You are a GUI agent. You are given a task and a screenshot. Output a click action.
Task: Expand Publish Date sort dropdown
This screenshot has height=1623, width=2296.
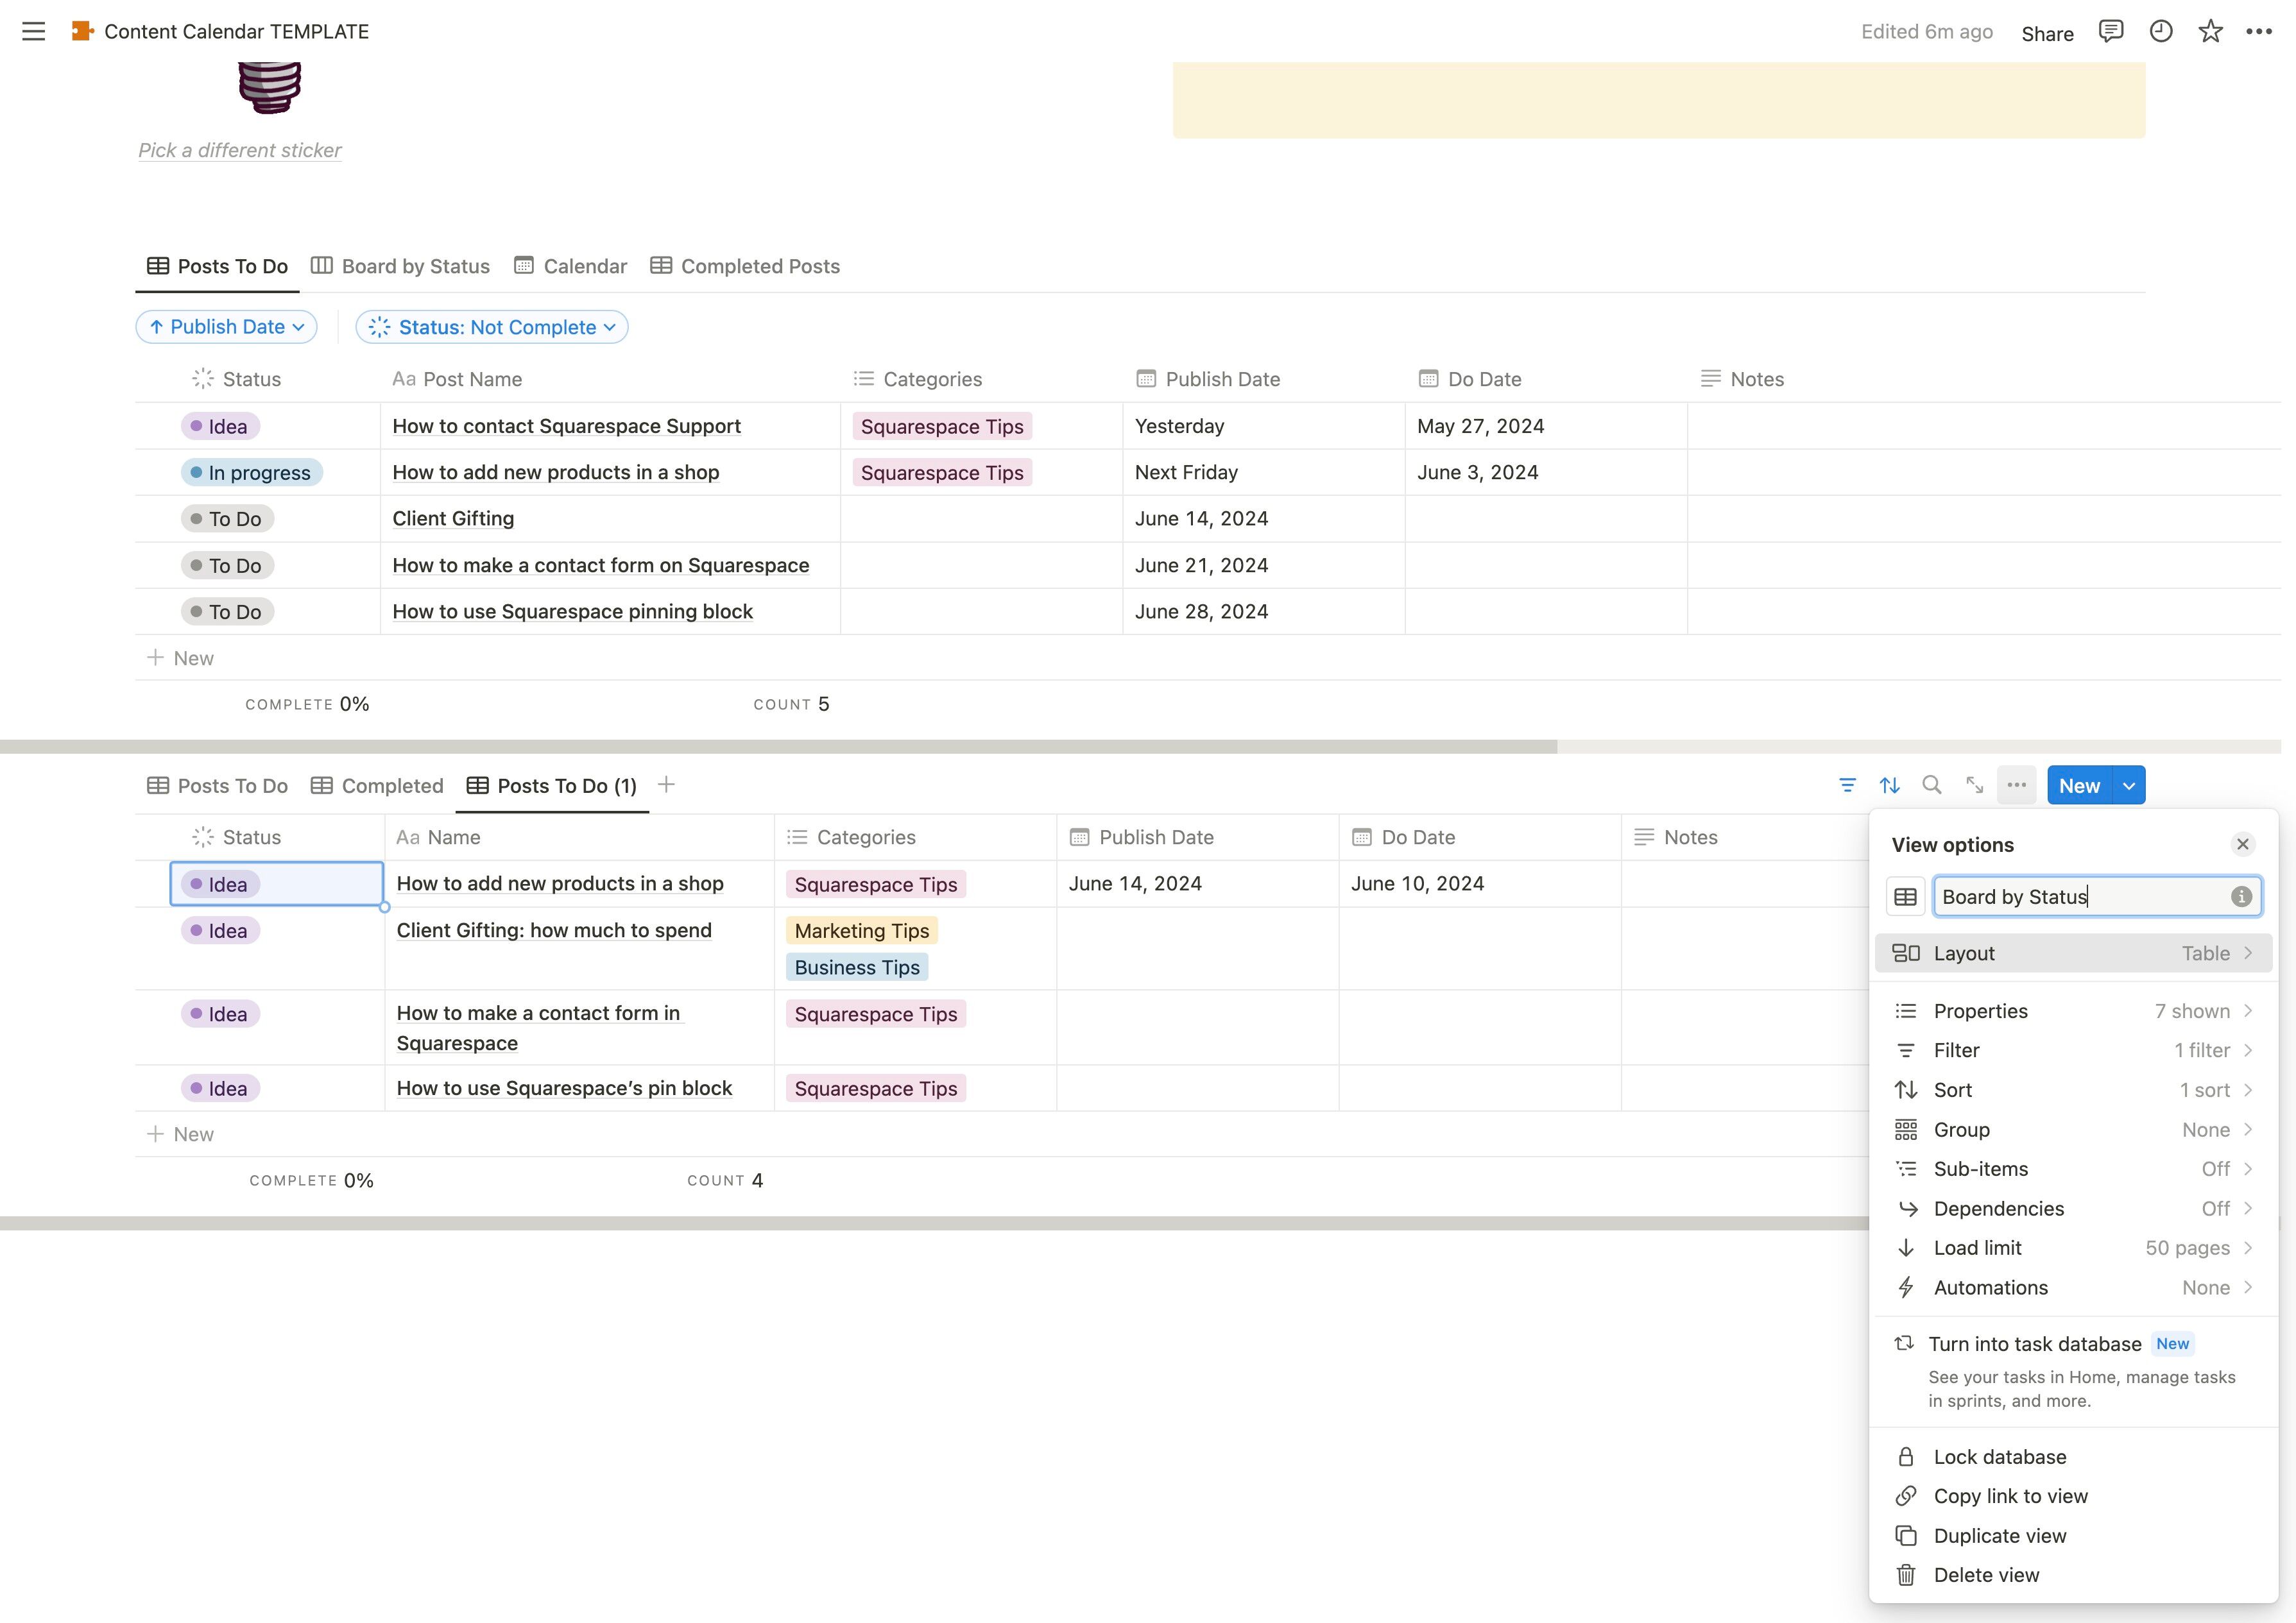(x=227, y=327)
